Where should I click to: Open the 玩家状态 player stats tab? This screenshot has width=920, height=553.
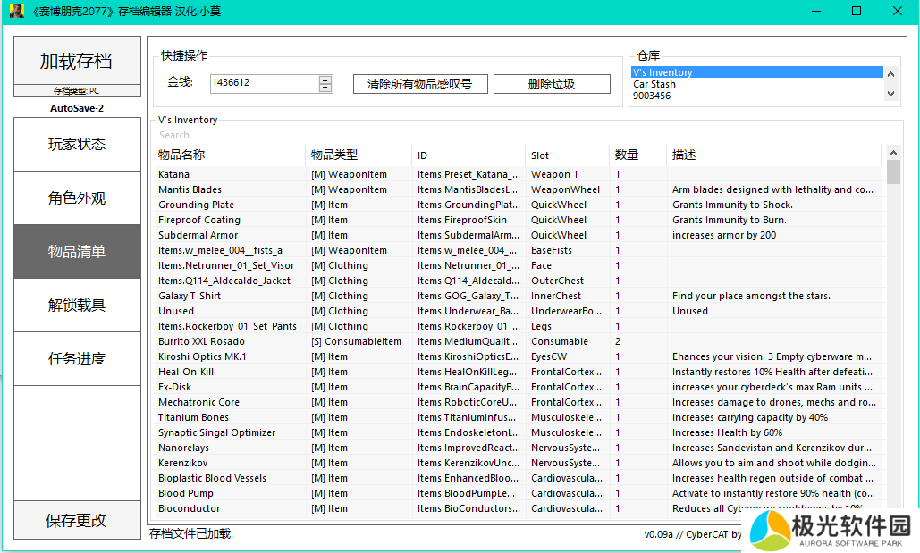click(x=77, y=144)
